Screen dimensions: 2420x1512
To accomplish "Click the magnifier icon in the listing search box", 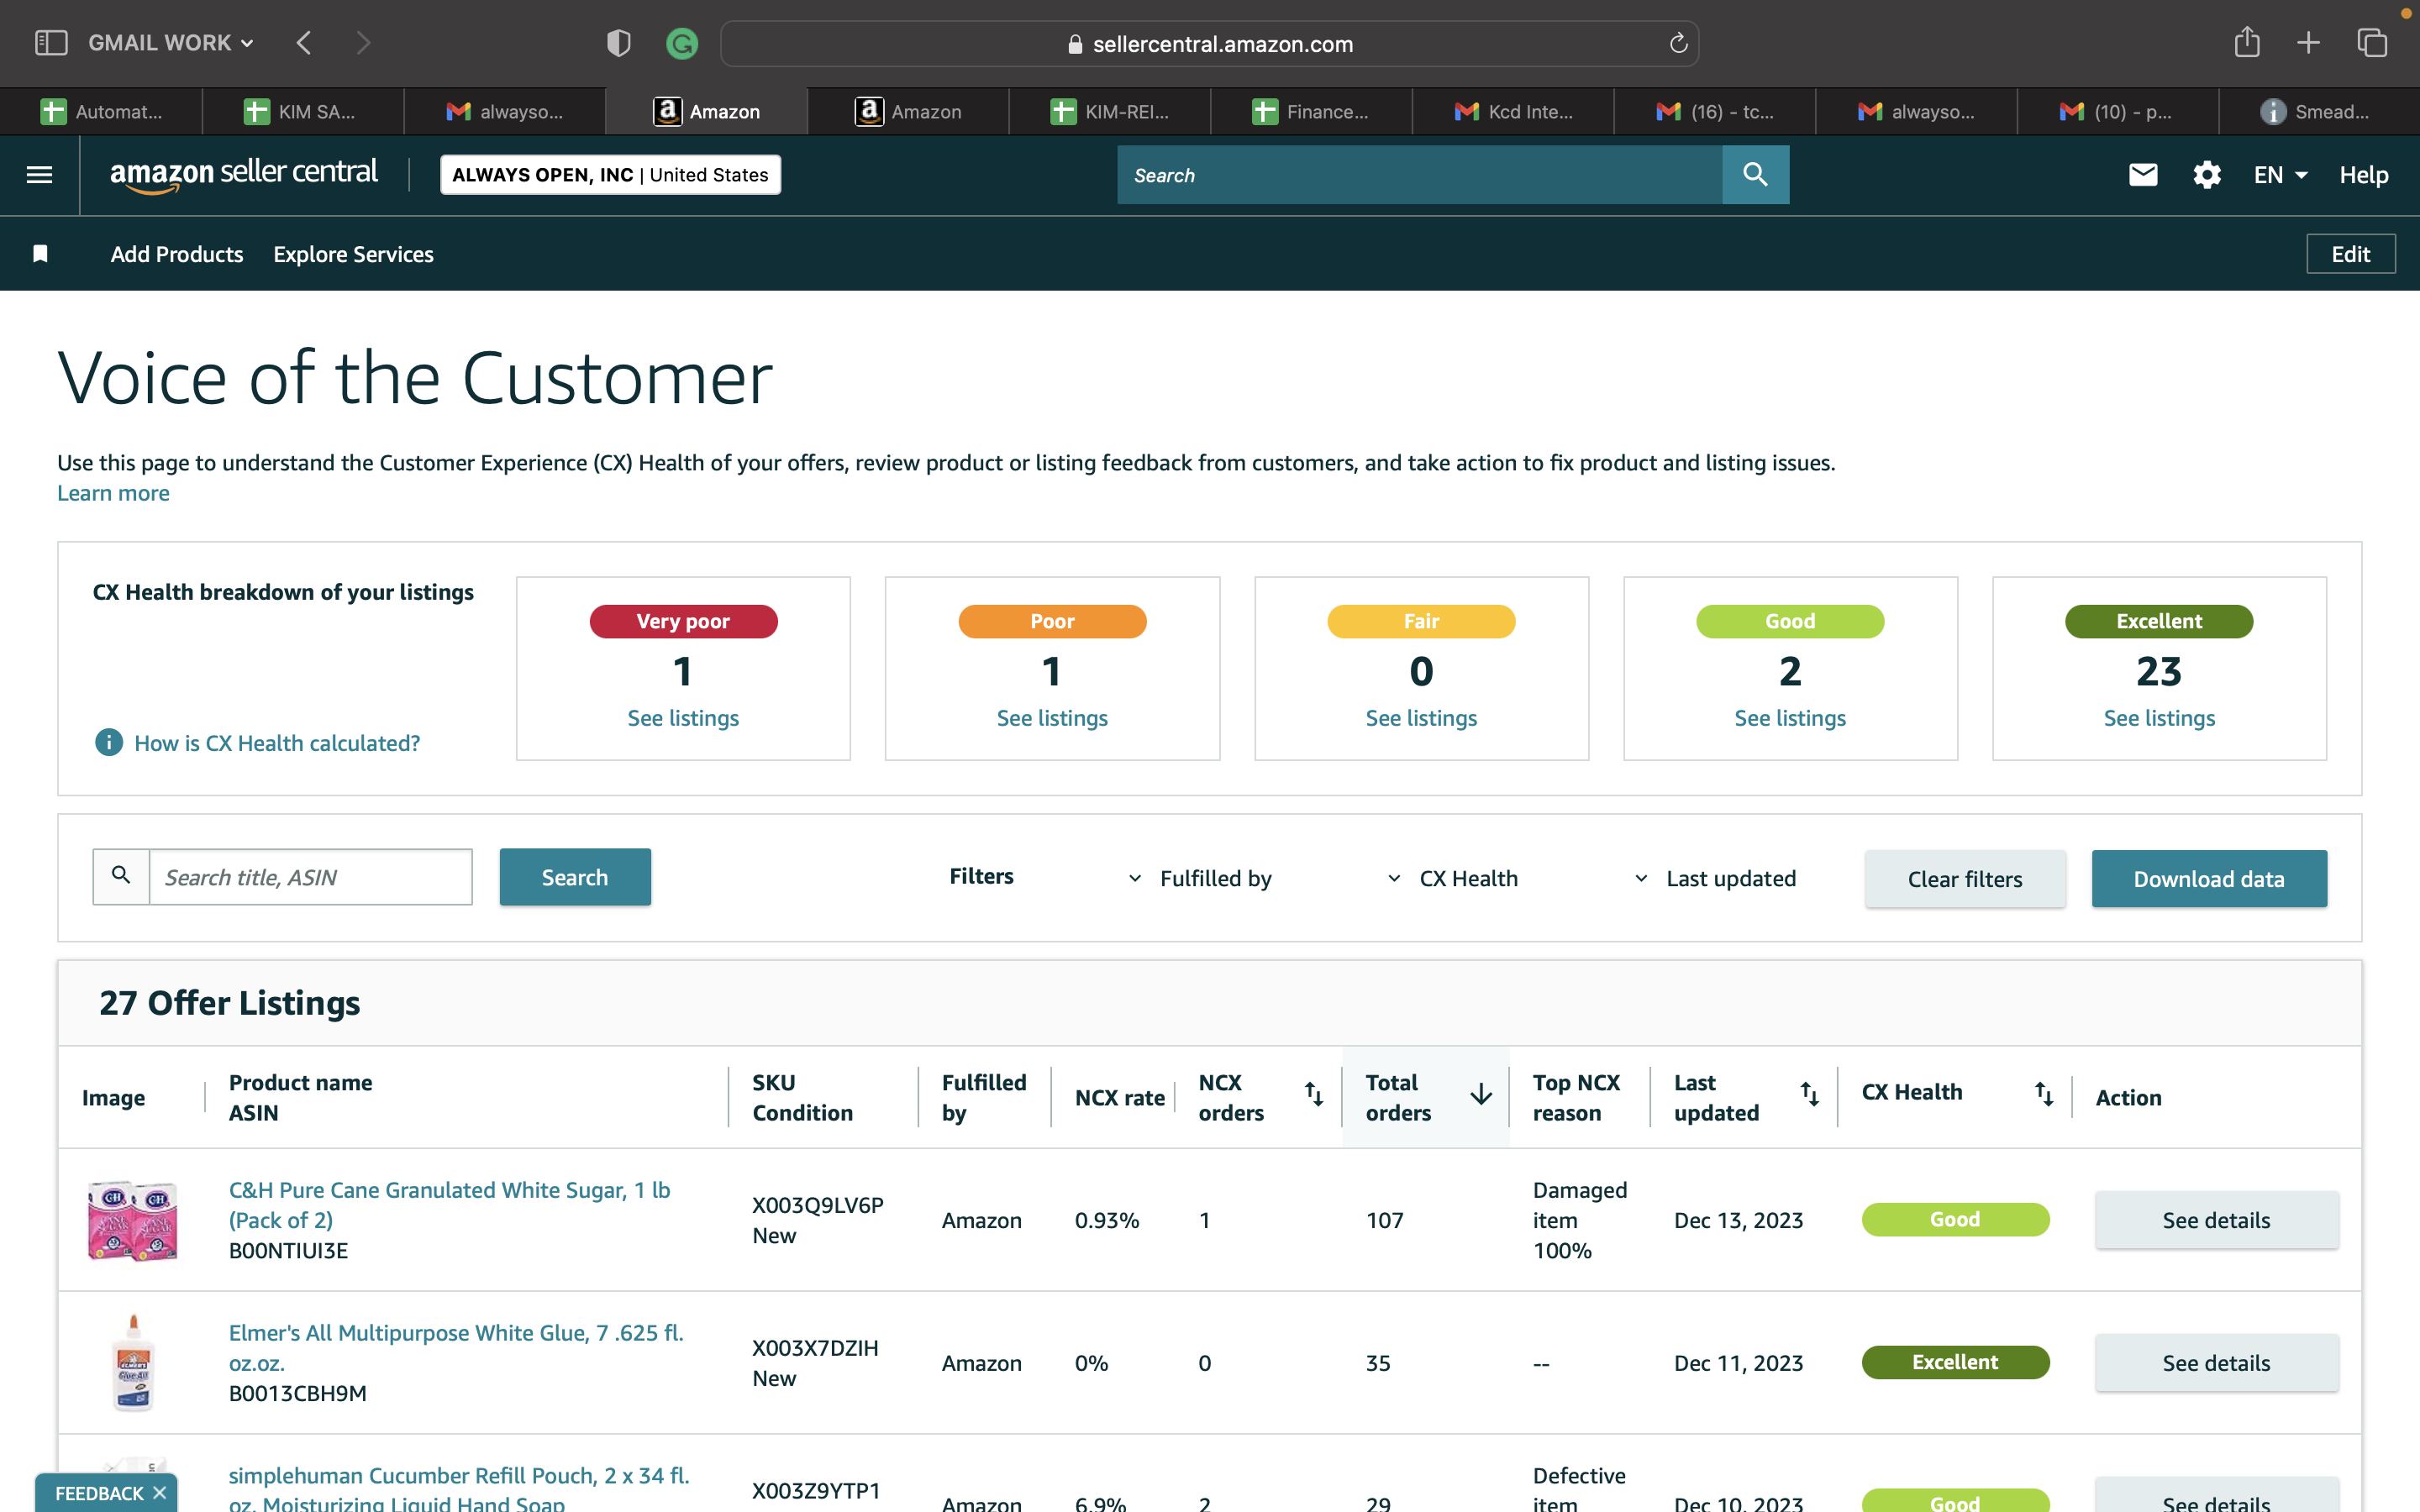I will pyautogui.click(x=121, y=876).
